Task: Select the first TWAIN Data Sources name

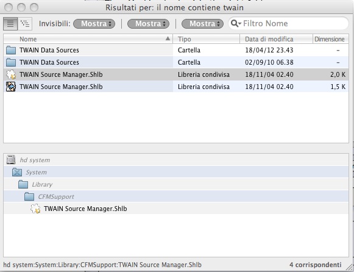Action: click(49, 50)
